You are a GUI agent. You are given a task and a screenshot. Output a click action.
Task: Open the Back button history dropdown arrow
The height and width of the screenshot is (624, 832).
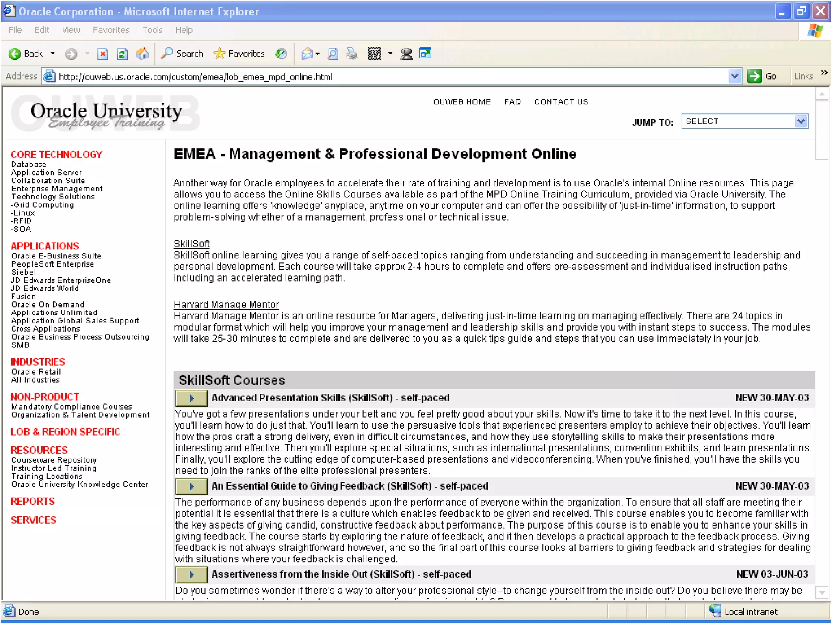[52, 54]
